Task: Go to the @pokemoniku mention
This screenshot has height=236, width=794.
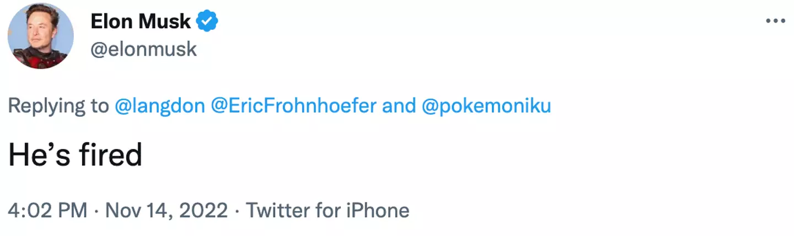Action: (486, 105)
